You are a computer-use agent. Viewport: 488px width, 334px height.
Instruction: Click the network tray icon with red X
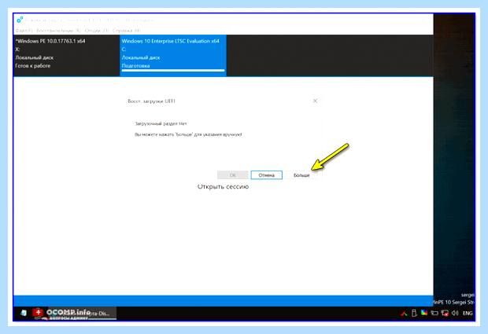(x=445, y=314)
